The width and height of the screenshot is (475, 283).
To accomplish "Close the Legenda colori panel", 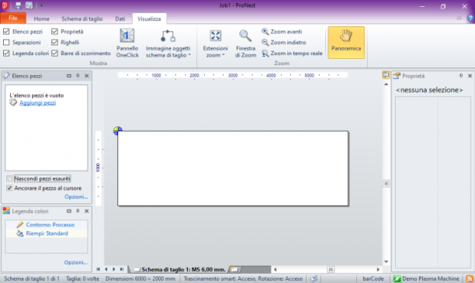I will pos(87,211).
